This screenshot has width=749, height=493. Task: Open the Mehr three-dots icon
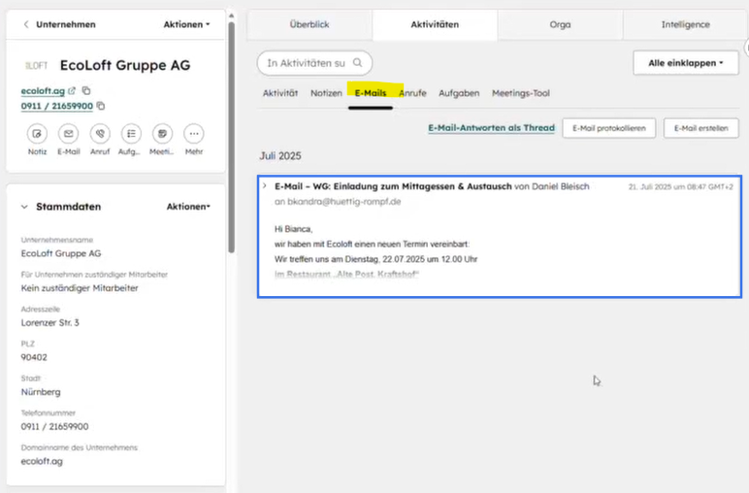[194, 134]
